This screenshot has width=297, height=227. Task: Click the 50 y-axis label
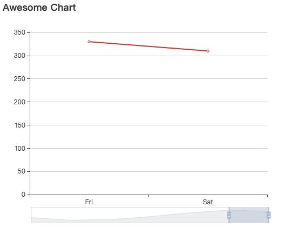point(22,171)
